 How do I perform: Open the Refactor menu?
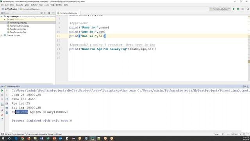pyautogui.click(x=34, y=5)
